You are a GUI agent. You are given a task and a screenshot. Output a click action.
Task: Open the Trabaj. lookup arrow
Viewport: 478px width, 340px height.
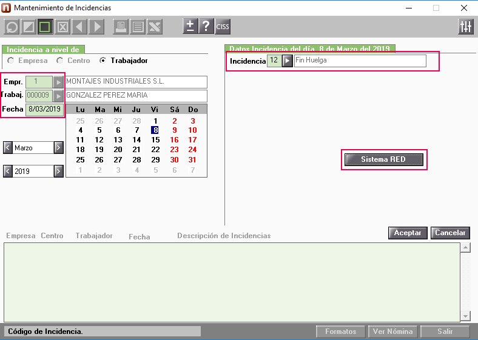tap(58, 96)
